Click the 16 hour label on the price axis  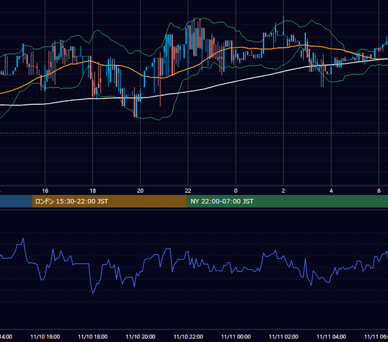pyautogui.click(x=45, y=191)
